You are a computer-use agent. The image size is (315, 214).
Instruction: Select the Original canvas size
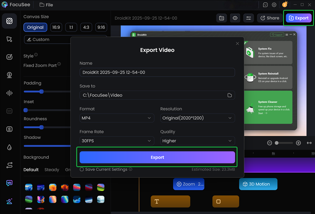pos(35,27)
